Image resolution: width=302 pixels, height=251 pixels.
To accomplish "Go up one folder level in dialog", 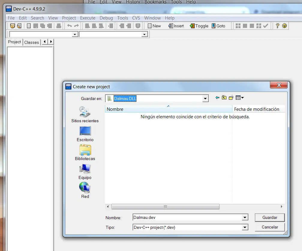I will [x=224, y=98].
